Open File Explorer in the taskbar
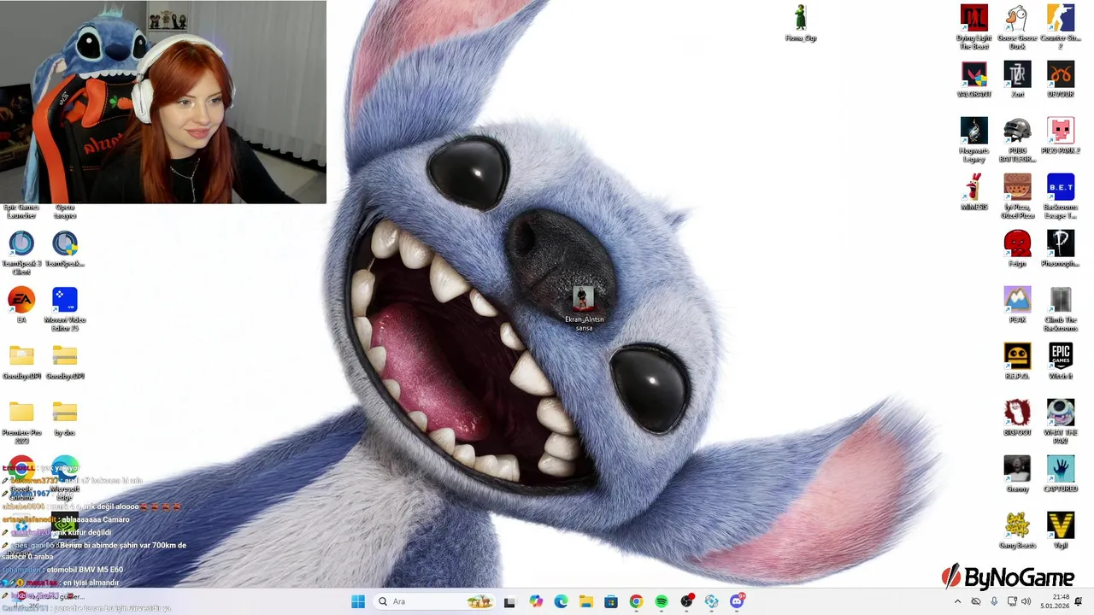The width and height of the screenshot is (1094, 615). tap(586, 601)
